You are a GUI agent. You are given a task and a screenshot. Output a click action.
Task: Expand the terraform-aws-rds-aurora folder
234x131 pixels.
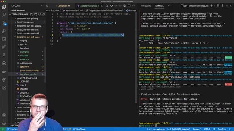tap(29, 26)
